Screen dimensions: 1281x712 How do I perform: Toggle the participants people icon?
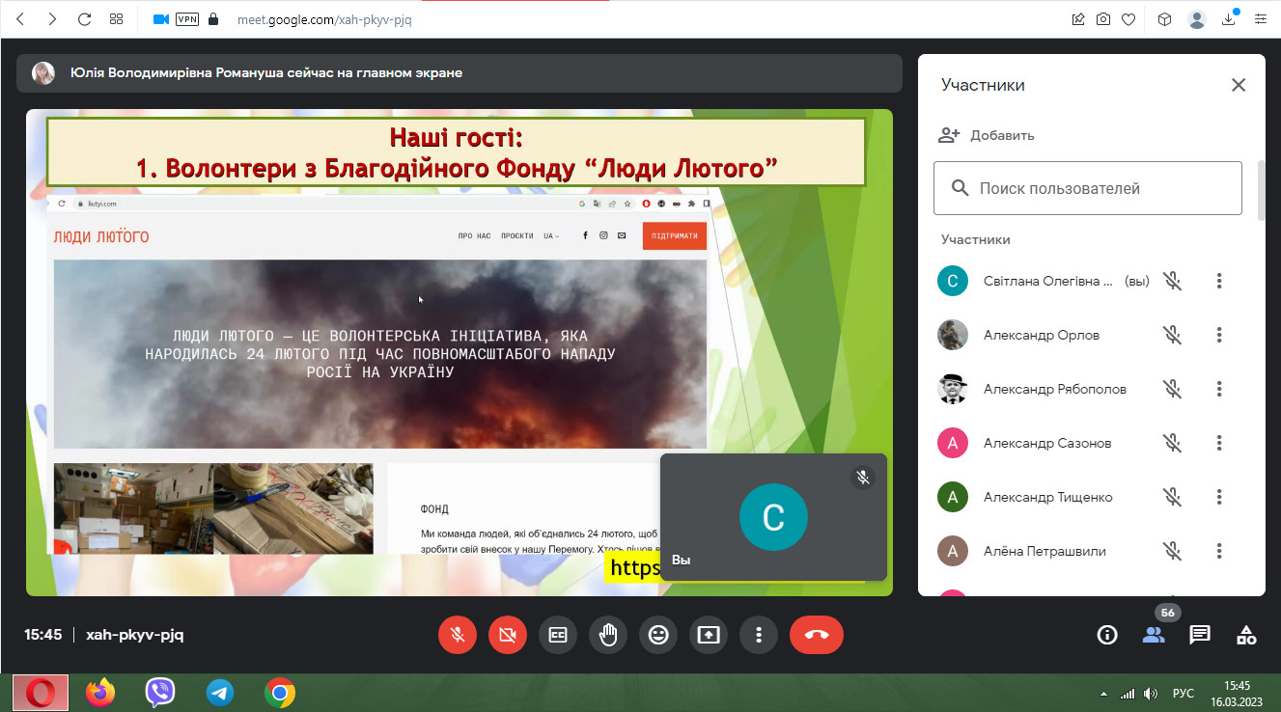pyautogui.click(x=1154, y=635)
